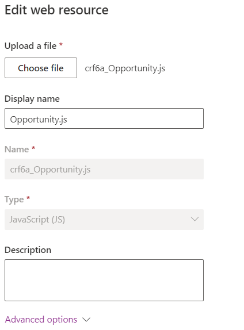Click the Description label
Image resolution: width=244 pixels, height=330 pixels.
pyautogui.click(x=28, y=250)
